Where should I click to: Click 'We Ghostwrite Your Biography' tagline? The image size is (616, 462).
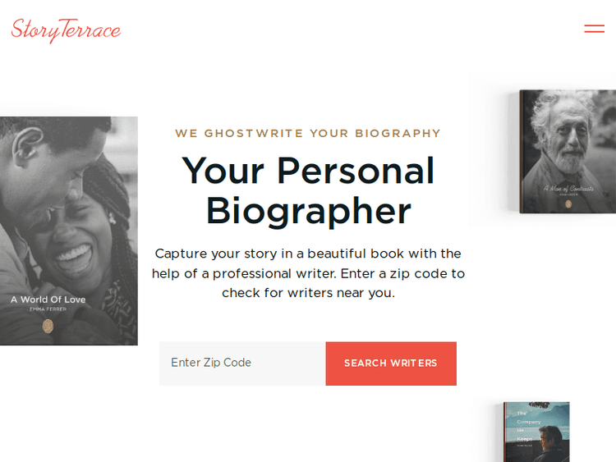coord(308,133)
